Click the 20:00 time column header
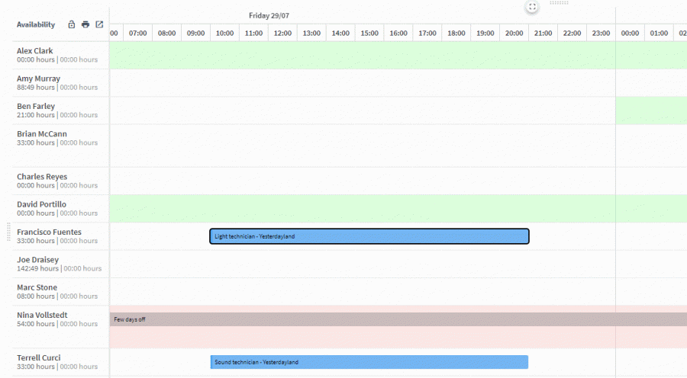This screenshot has height=378, width=687. point(514,34)
